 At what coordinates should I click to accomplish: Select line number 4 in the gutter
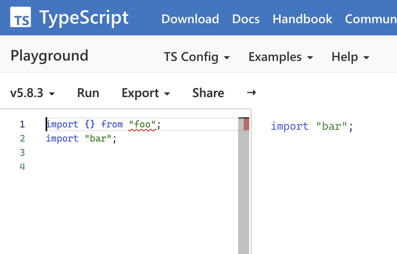(x=22, y=167)
